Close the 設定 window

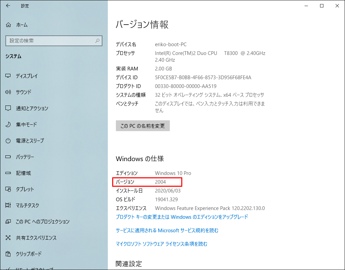(337, 6)
